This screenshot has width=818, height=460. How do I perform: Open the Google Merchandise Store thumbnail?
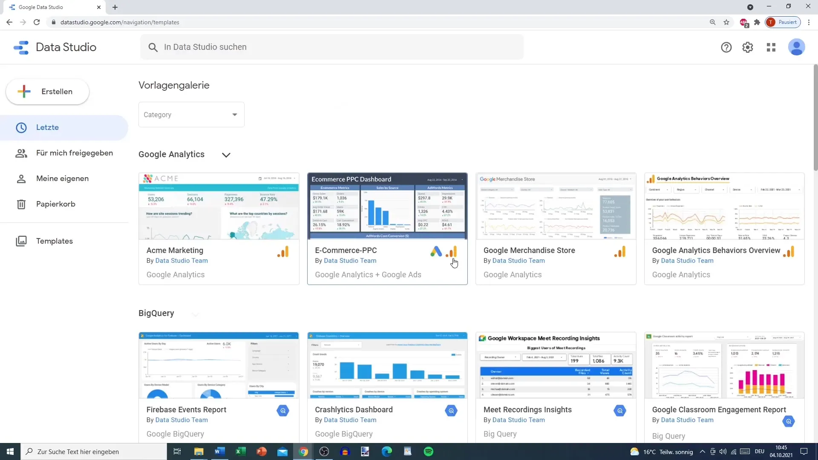pyautogui.click(x=556, y=206)
